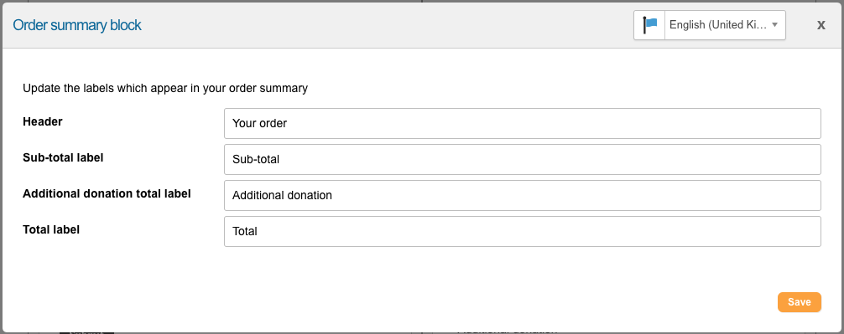Close the Order summary block dialog

821,25
